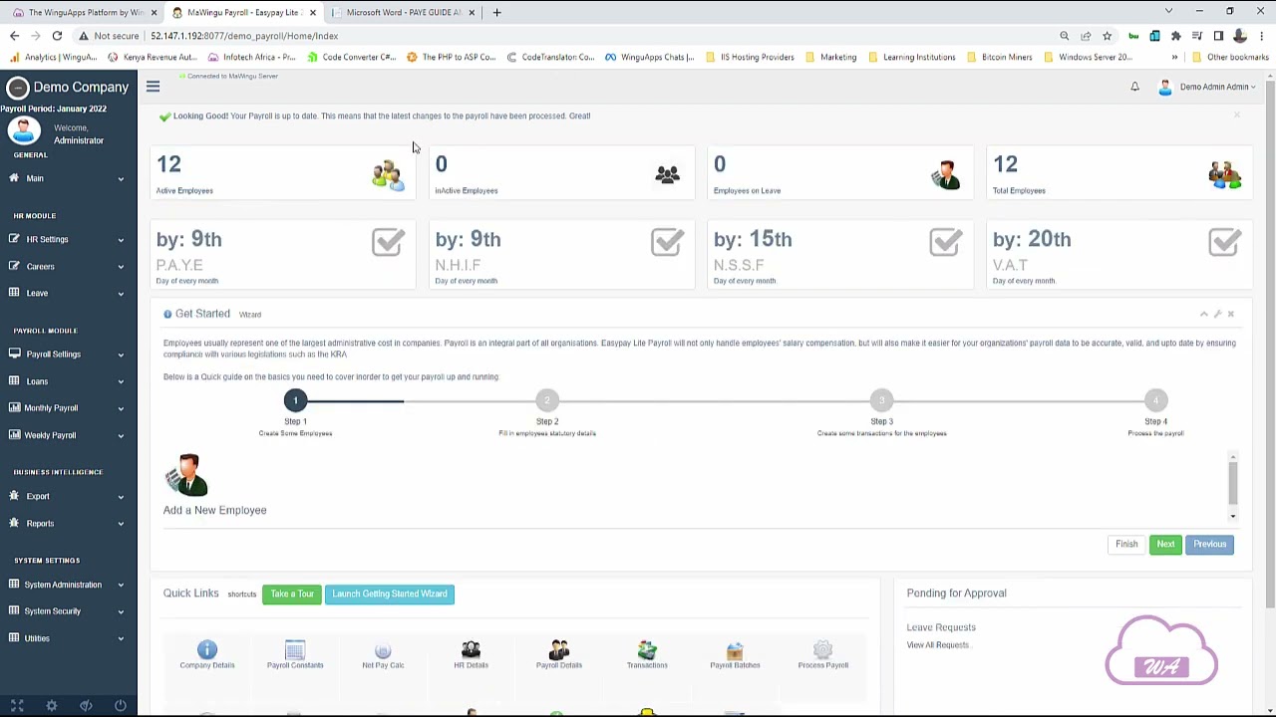The image size is (1276, 717).
Task: Switch to The WinguApps Platform tab
Action: (83, 12)
